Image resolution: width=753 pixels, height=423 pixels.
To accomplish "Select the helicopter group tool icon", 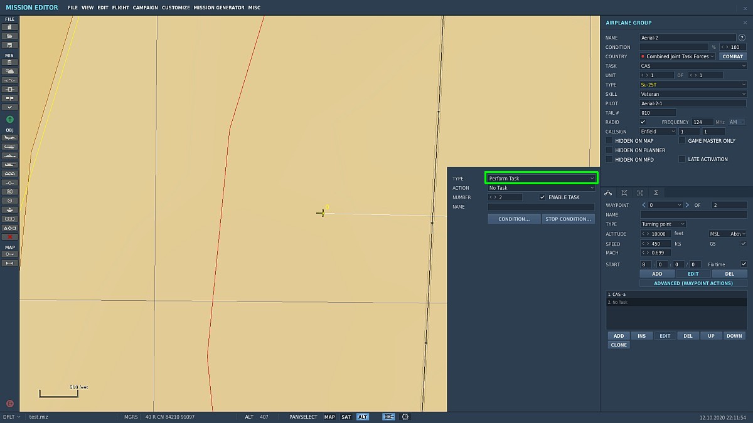I will click(9, 147).
